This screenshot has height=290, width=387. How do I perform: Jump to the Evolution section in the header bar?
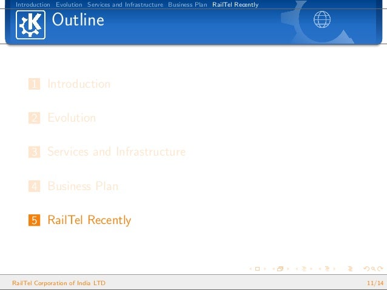[69, 4]
